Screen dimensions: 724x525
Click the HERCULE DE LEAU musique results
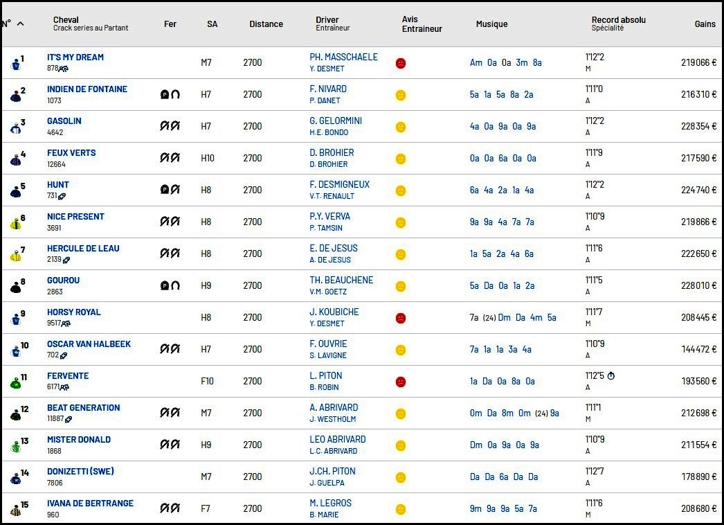point(501,253)
